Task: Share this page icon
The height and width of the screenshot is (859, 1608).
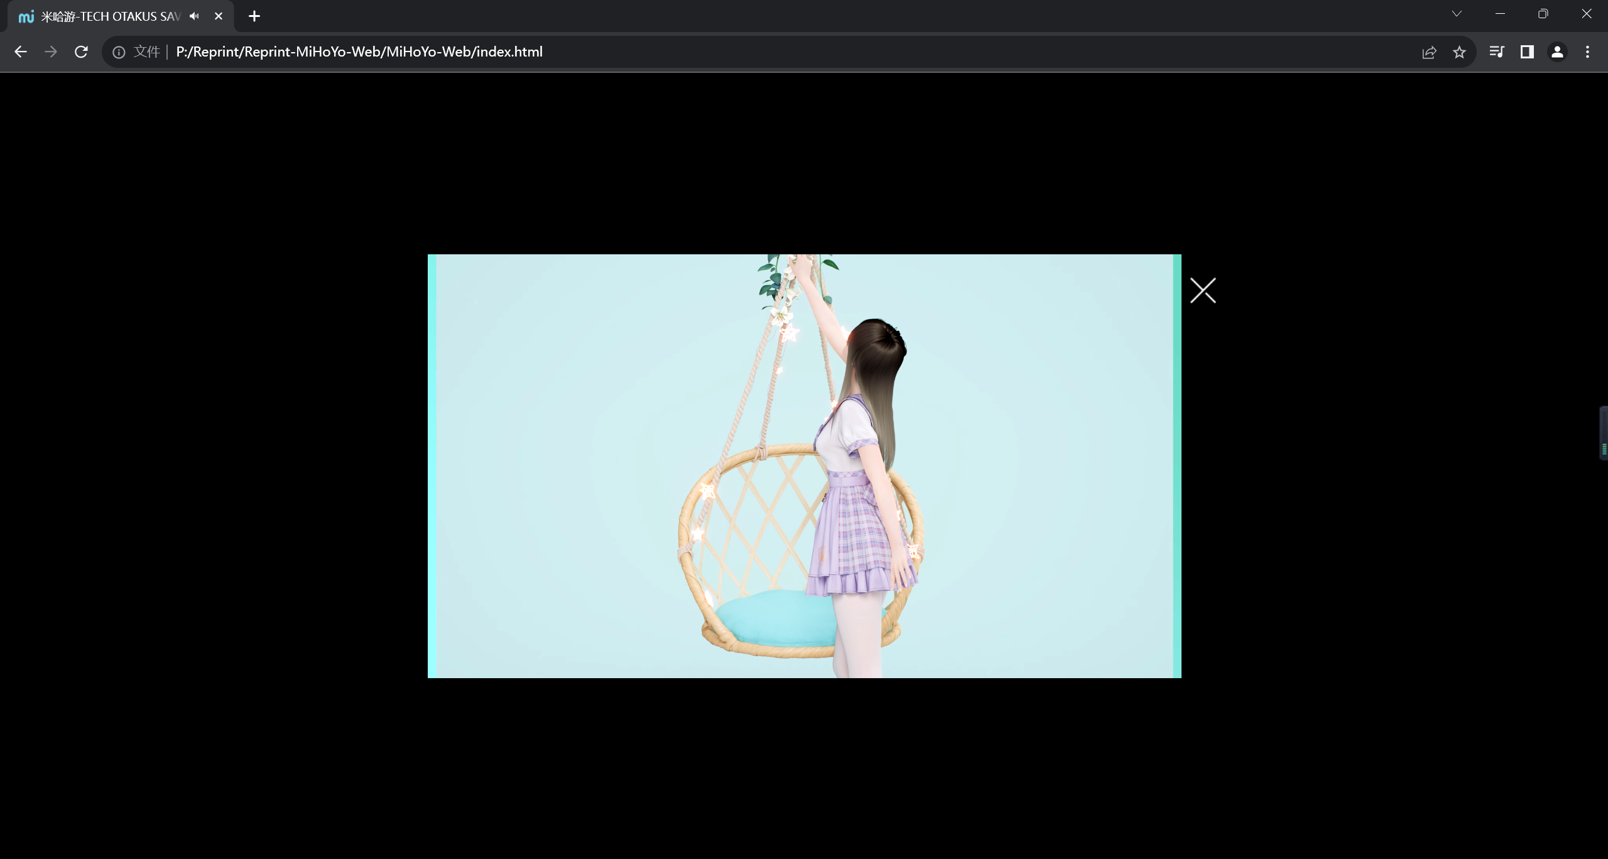Action: pyautogui.click(x=1429, y=52)
